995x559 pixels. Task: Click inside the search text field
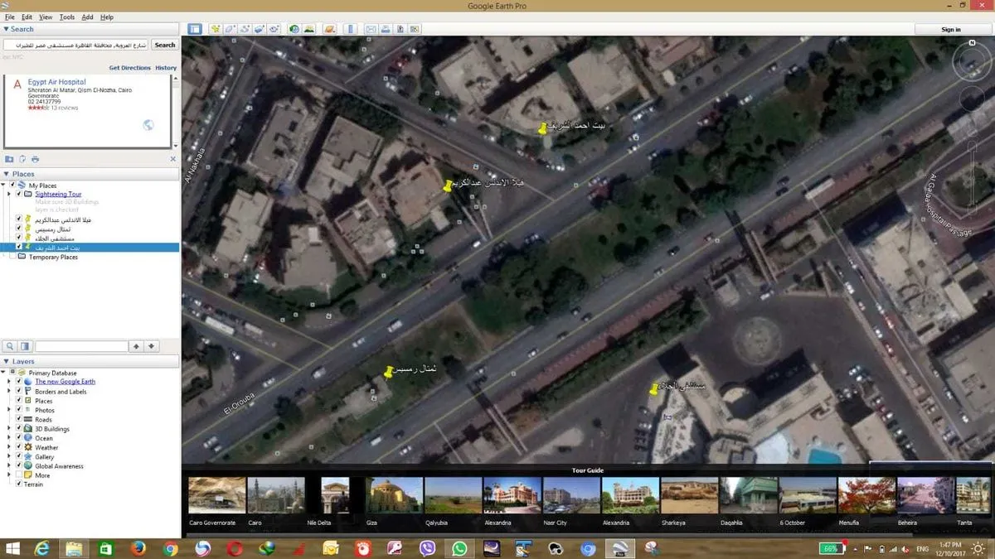click(76, 45)
